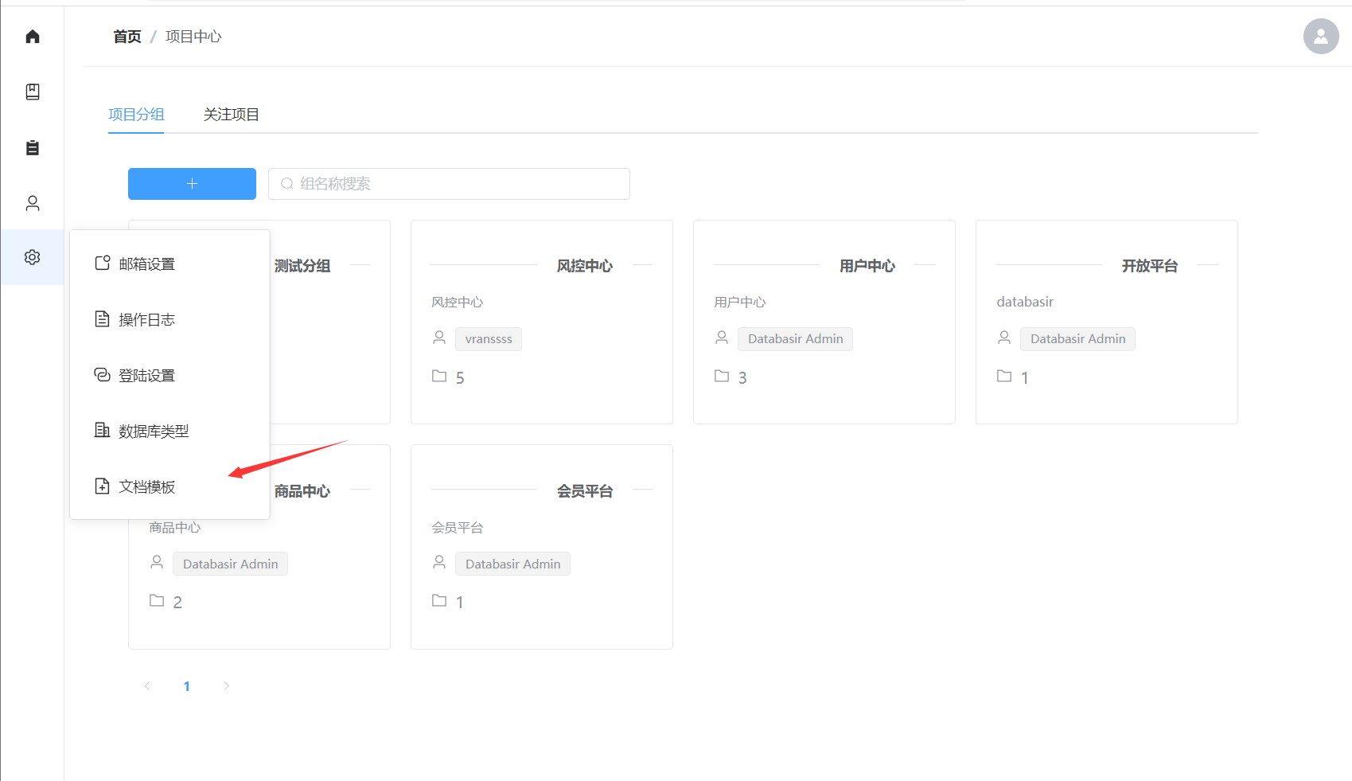Image resolution: width=1352 pixels, height=781 pixels.
Task: Select 邮箱设置 from settings menu
Action: coord(146,264)
